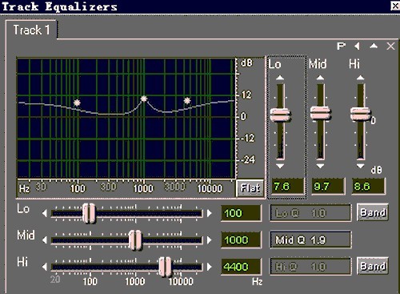The image size is (400, 294).
Task: Click the upward triangle icon beside the panel X
Action: point(374,46)
